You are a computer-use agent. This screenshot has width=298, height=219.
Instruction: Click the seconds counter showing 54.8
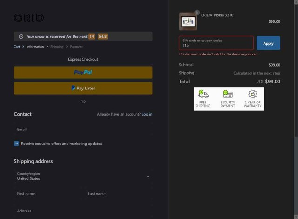tap(102, 36)
